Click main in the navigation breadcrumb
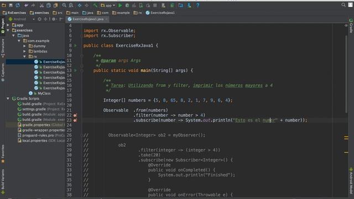The width and height of the screenshot is (354, 199). coord(72,13)
